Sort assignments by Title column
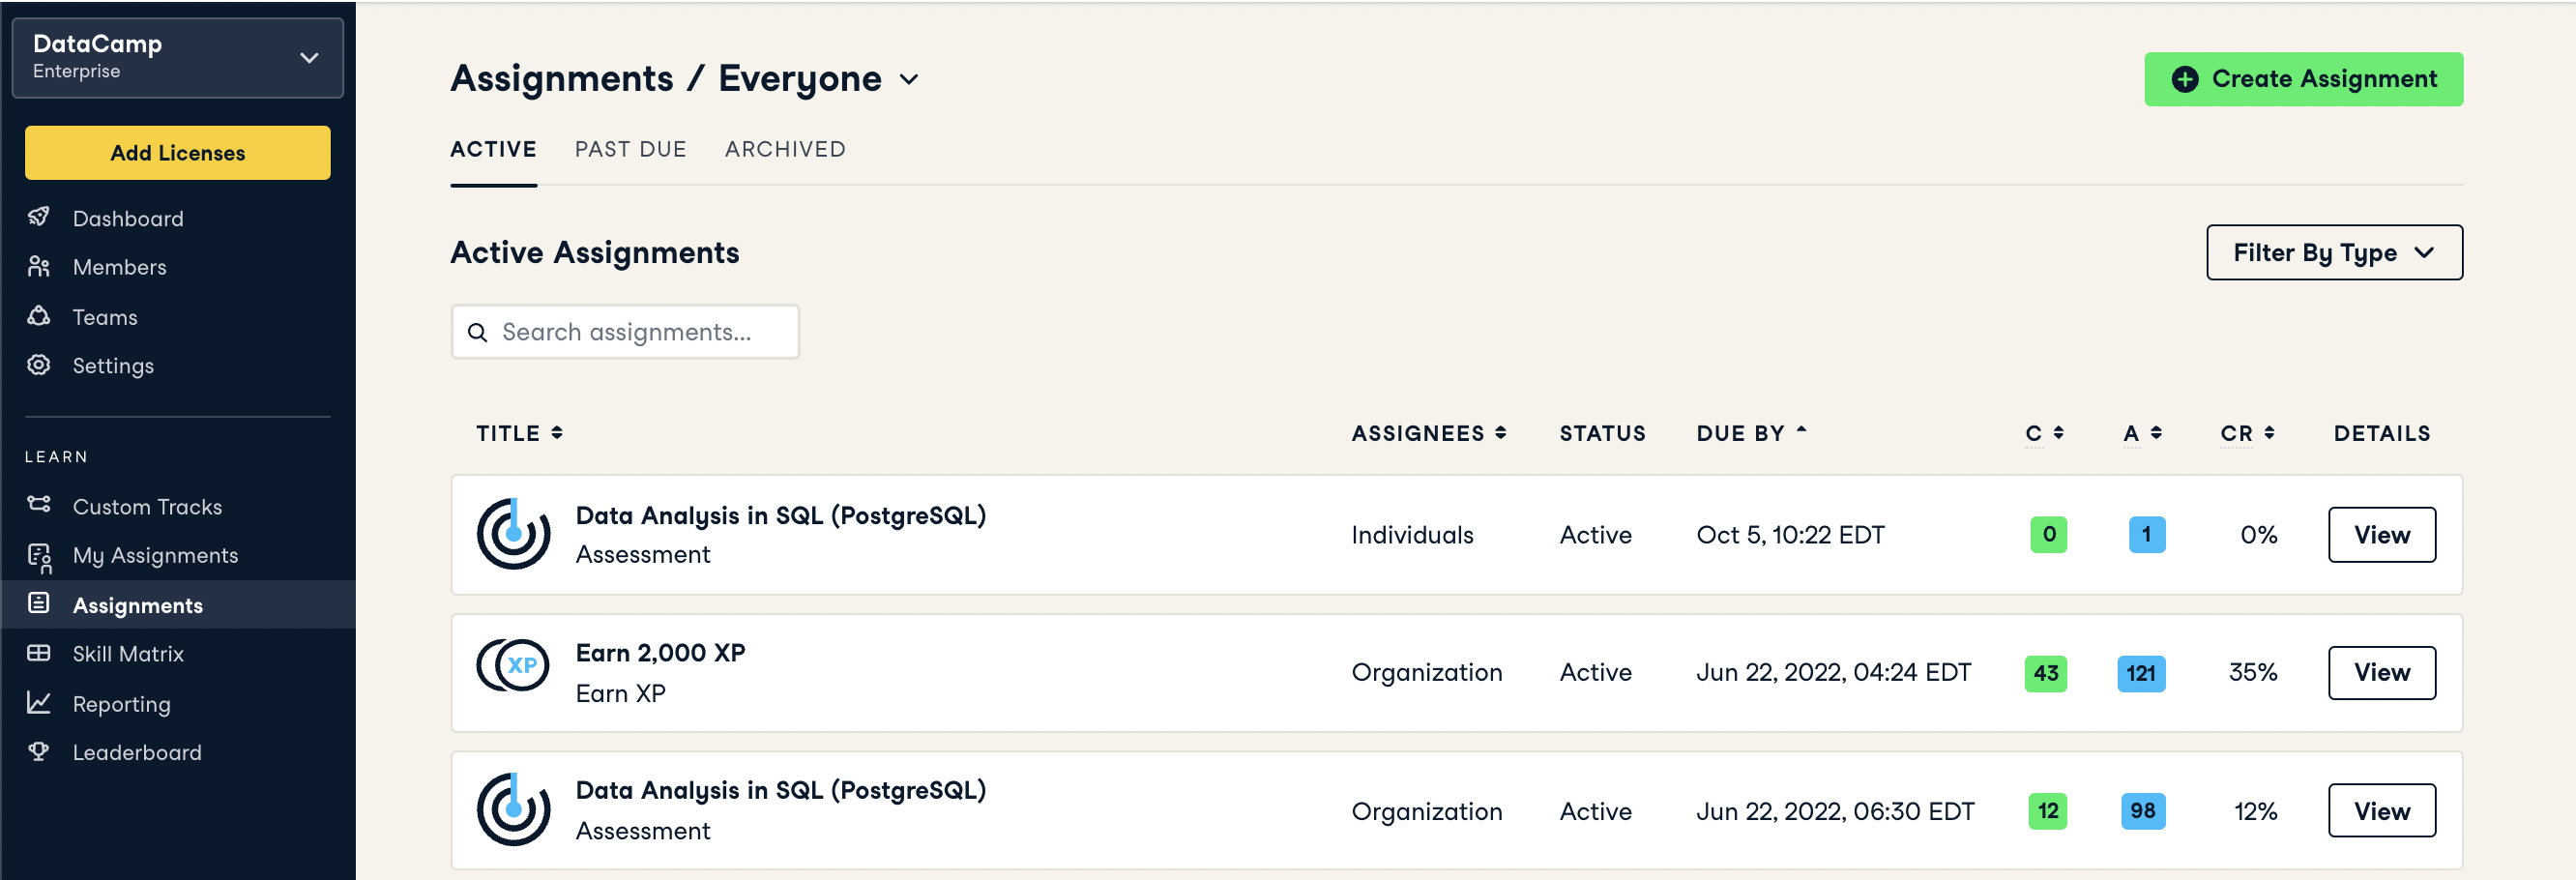This screenshot has height=880, width=2576. pos(519,433)
